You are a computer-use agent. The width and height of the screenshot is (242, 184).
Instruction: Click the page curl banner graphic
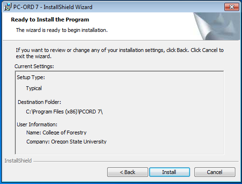click(x=217, y=26)
